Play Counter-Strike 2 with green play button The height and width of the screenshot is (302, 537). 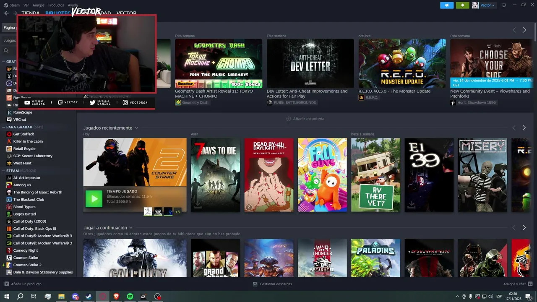pos(94,198)
